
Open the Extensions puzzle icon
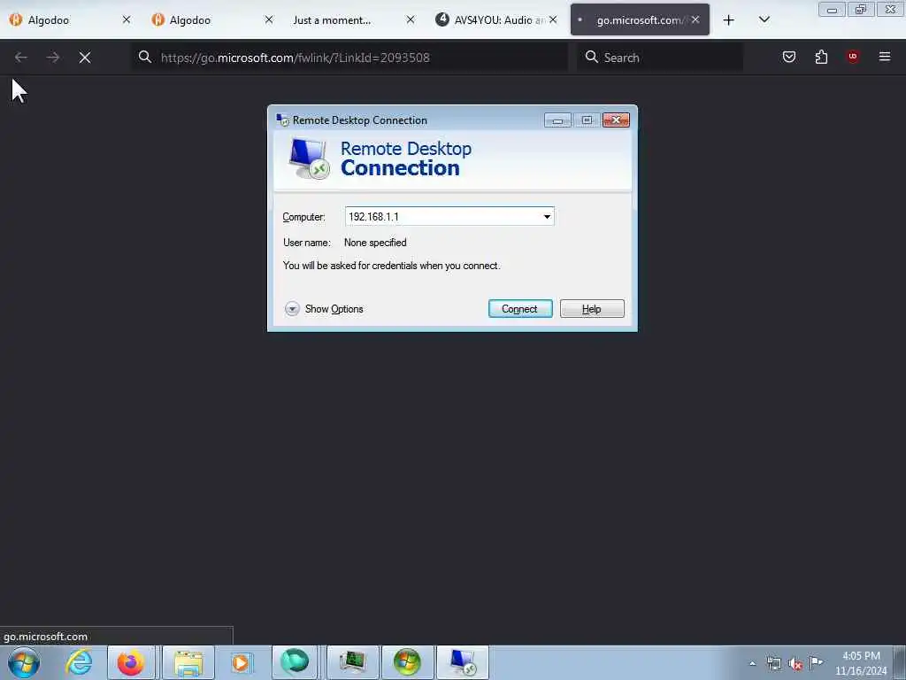821,57
